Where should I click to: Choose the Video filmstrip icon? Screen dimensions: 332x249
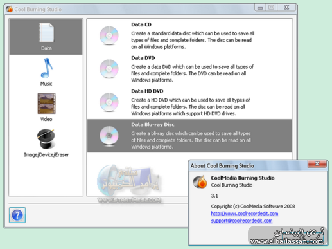pos(46,104)
